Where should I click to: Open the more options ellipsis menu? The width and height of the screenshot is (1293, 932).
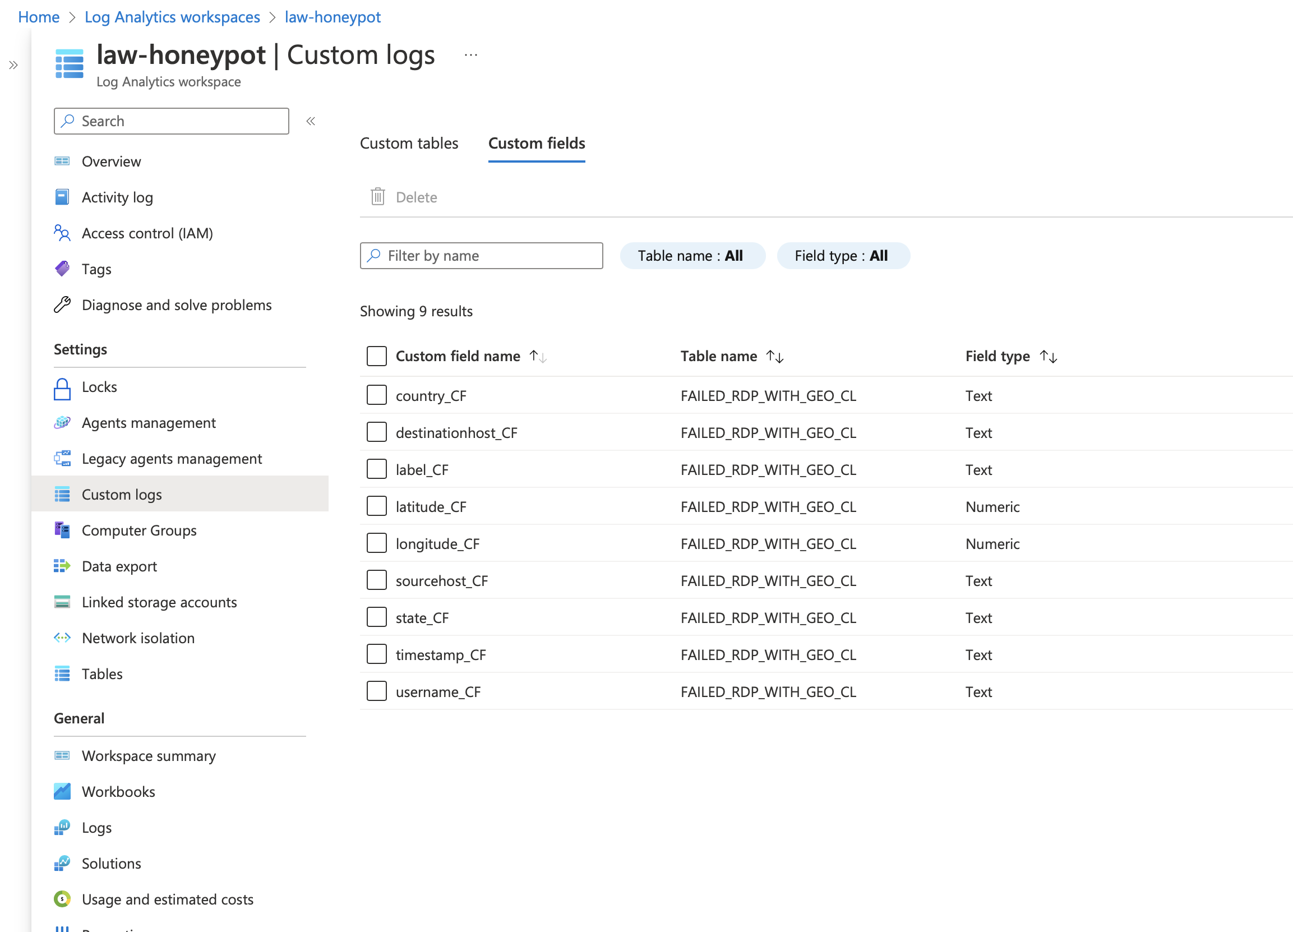[x=471, y=56]
